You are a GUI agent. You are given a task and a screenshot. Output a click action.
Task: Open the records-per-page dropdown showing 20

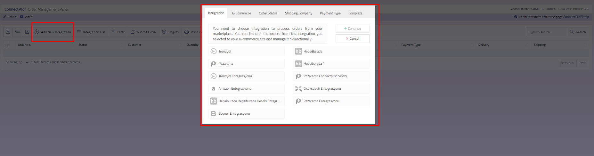point(24,62)
